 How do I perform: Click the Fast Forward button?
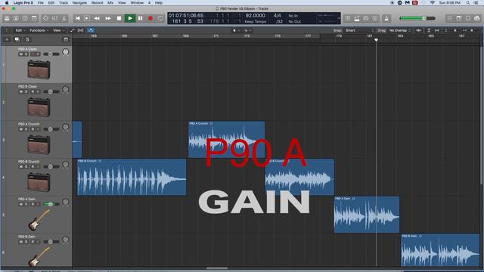pos(107,18)
